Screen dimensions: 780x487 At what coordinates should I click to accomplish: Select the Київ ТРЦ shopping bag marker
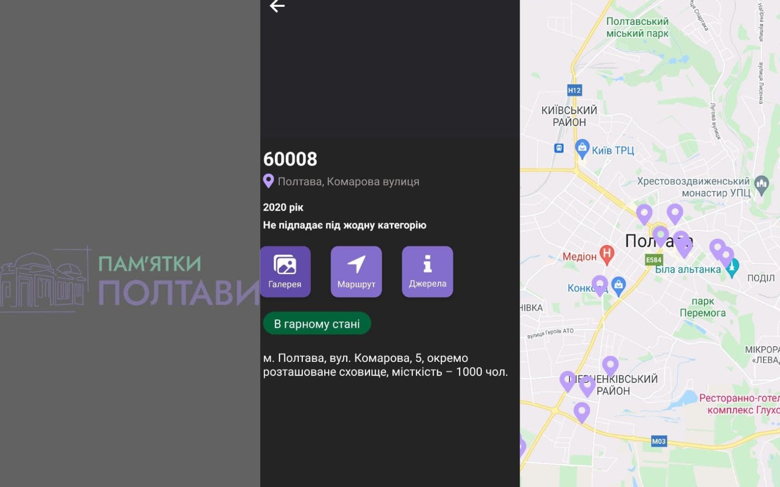click(582, 149)
